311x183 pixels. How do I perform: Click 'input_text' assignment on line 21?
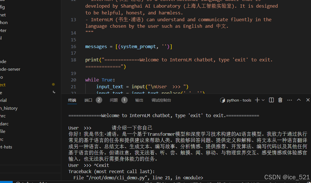pyautogui.click(x=110, y=87)
